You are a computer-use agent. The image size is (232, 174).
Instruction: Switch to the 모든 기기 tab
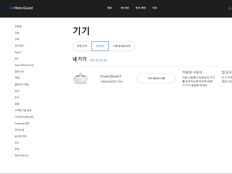pyautogui.click(x=82, y=46)
